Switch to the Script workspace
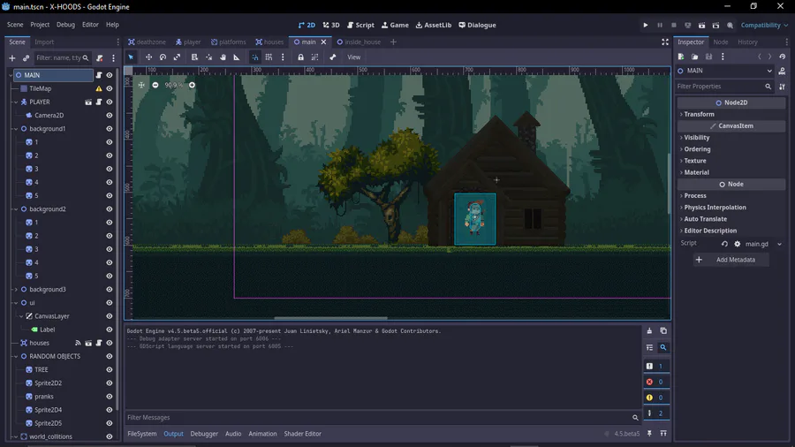The width and height of the screenshot is (795, 447). [360, 25]
